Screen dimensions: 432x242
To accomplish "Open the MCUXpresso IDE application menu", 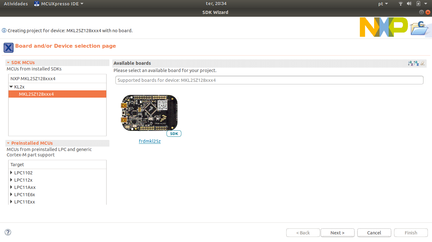I will click(59, 4).
